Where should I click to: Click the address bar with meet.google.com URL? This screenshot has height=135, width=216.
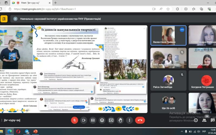pos(81,9)
